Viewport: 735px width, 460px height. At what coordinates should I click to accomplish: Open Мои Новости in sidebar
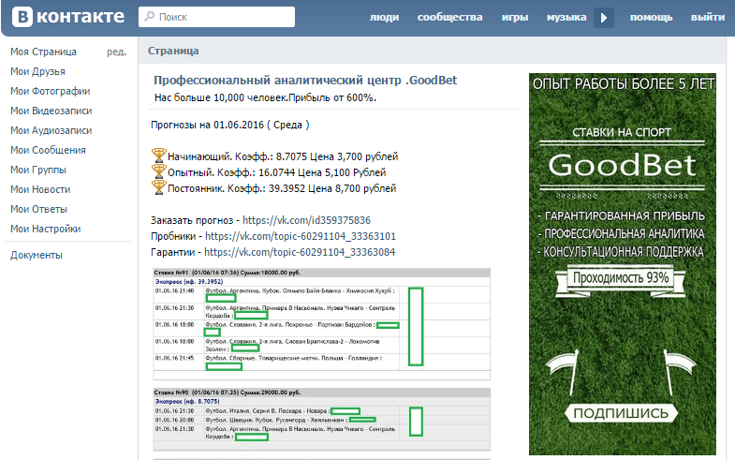click(x=40, y=189)
